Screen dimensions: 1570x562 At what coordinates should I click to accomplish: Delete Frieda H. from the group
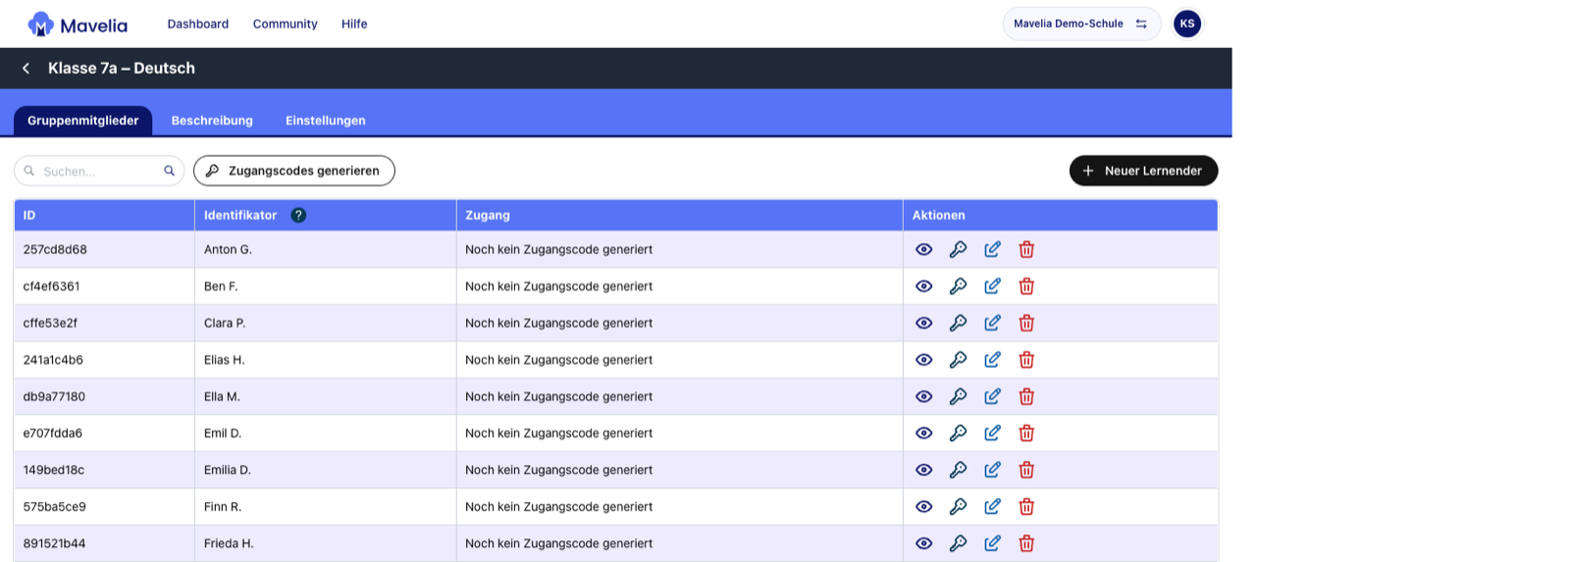click(1026, 543)
